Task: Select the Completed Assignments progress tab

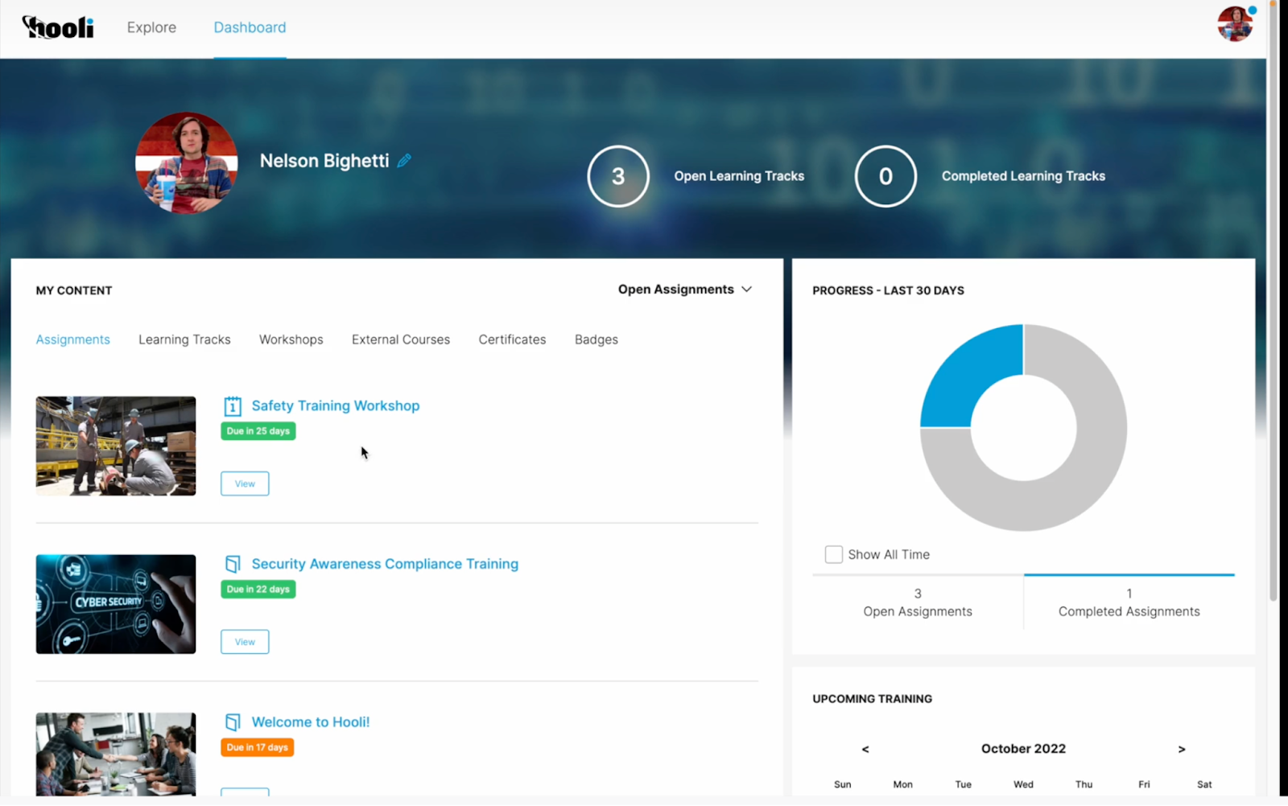Action: point(1129,602)
